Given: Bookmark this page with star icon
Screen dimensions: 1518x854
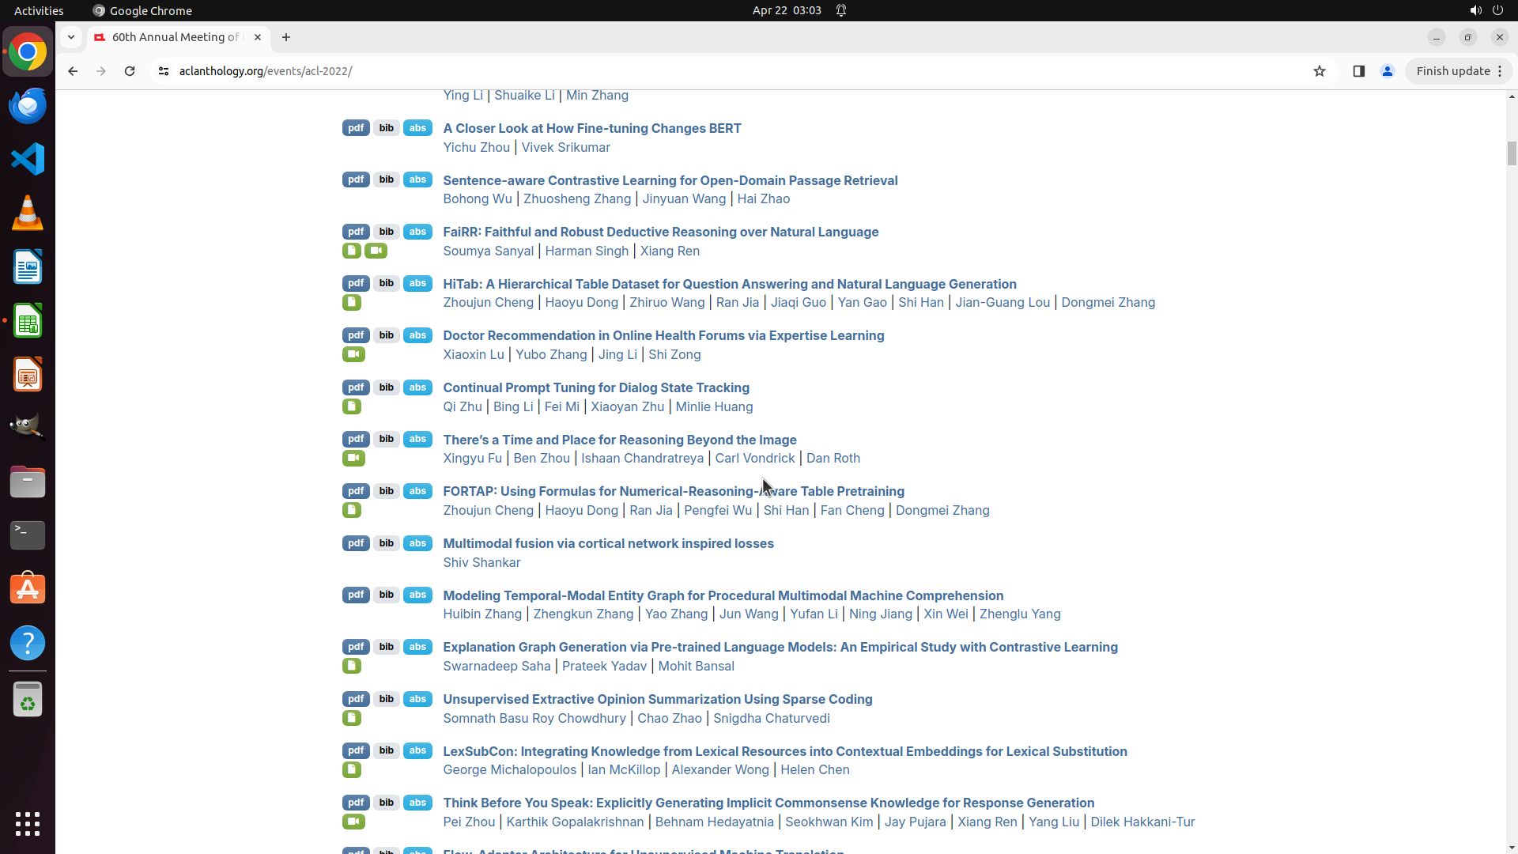Looking at the screenshot, I should click(1319, 71).
